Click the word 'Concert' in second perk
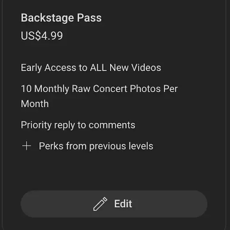The height and width of the screenshot is (230, 230). point(110,89)
